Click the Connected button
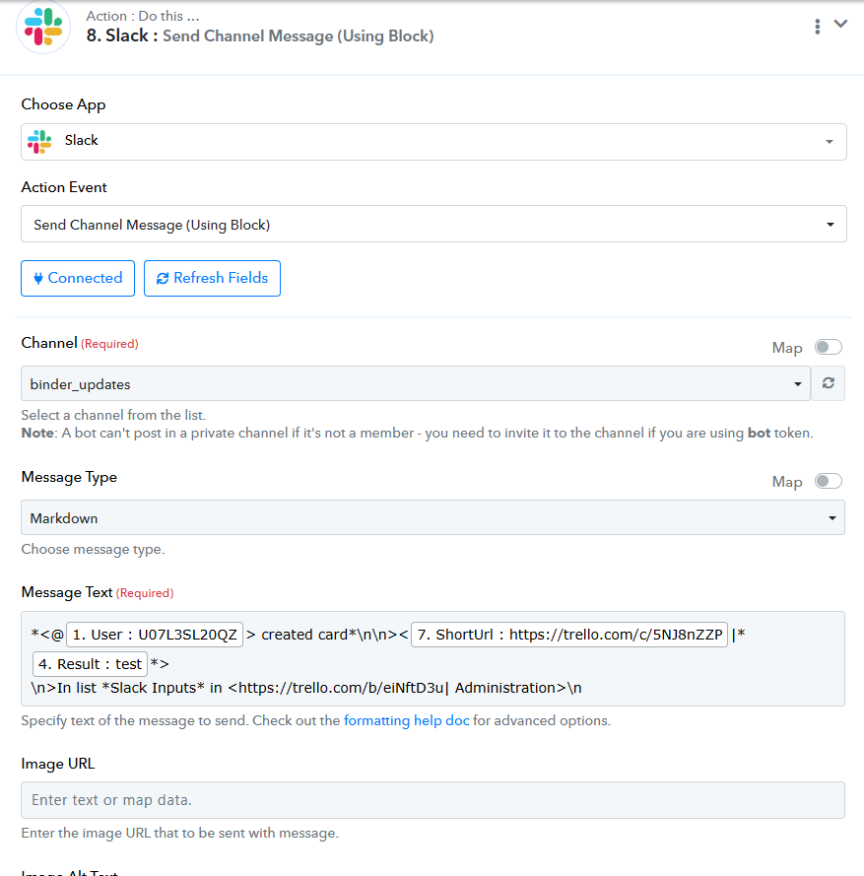 point(78,278)
